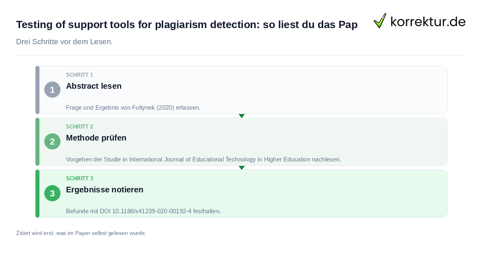Select the step 1 number badge
The image size is (483, 253).
point(52,90)
